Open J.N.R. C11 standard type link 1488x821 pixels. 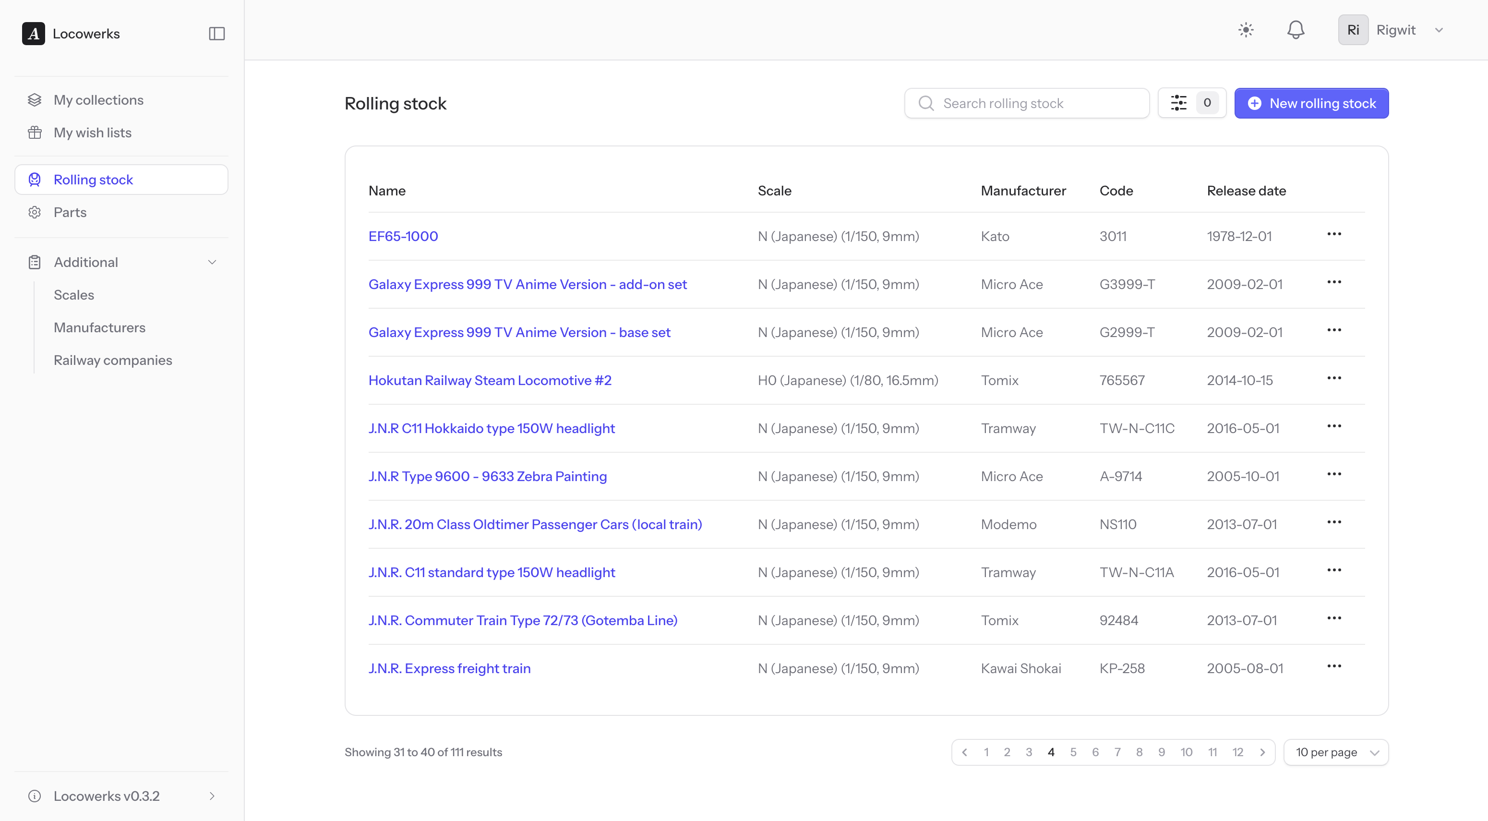pyautogui.click(x=492, y=572)
